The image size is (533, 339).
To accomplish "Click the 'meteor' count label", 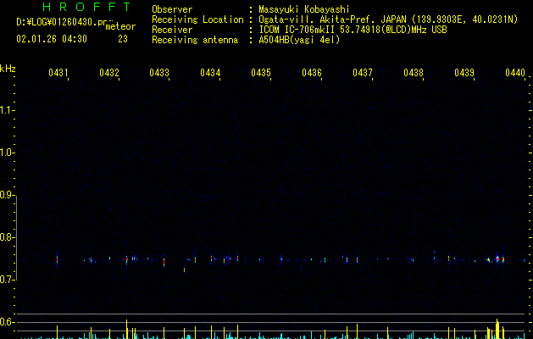I will (x=120, y=26).
